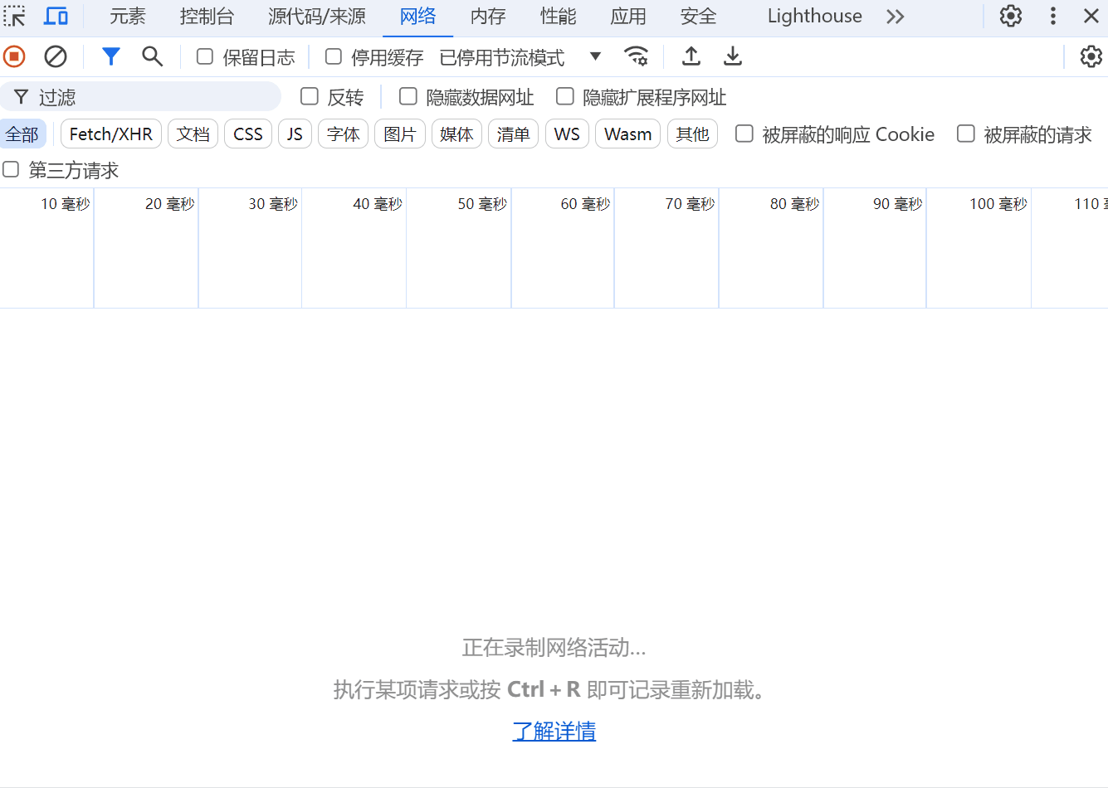Switch to the 源代码/来源 tab
1108x788 pixels.
tap(317, 16)
